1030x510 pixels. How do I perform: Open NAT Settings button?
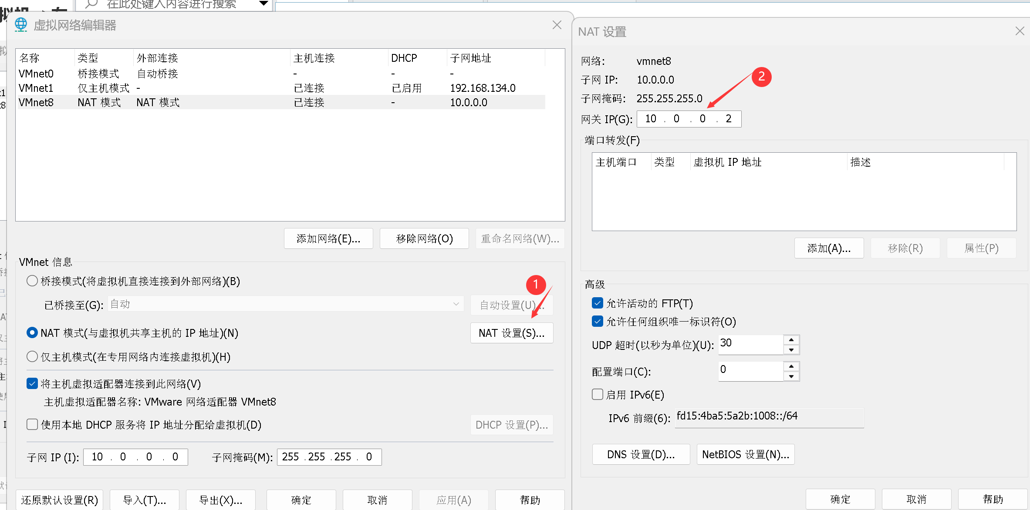click(x=511, y=333)
